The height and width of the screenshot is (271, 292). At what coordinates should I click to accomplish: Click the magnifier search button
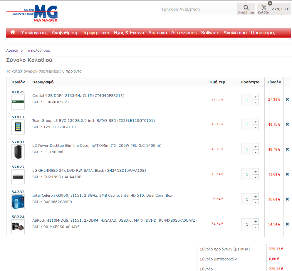(x=246, y=9)
